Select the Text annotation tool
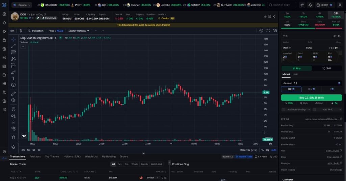Viewport: 346px width, 181px height. coord(13,78)
